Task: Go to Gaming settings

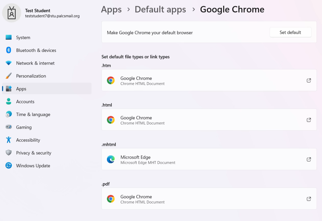Action: click(47, 127)
